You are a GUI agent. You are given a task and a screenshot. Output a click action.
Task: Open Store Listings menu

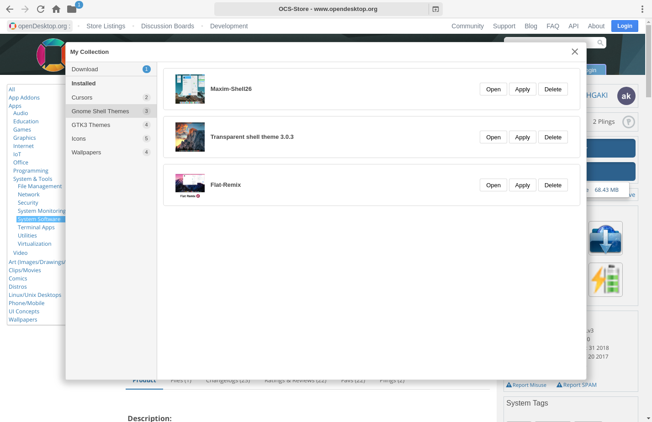(x=106, y=26)
